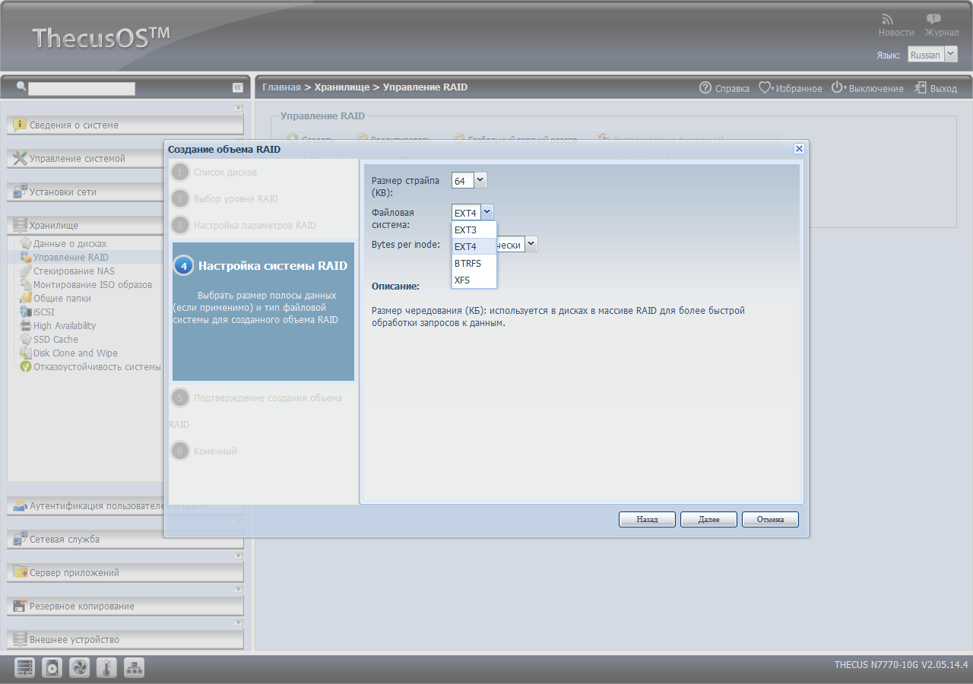Proceed with the Далее button
Viewport: 973px width, 684px height.
(x=708, y=520)
